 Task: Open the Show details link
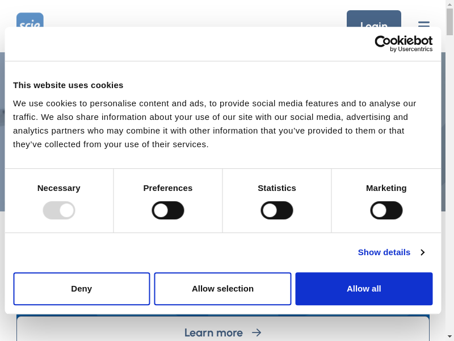click(384, 252)
